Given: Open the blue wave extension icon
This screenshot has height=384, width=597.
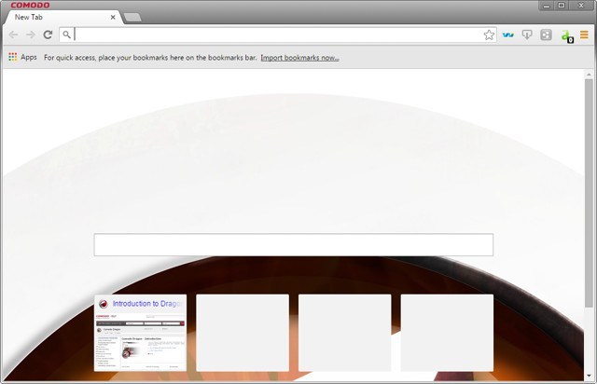Looking at the screenshot, I should pyautogui.click(x=507, y=35).
